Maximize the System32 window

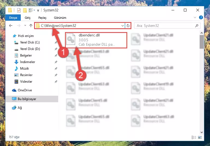[185, 10]
